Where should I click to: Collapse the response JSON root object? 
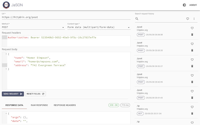pos(6,113)
